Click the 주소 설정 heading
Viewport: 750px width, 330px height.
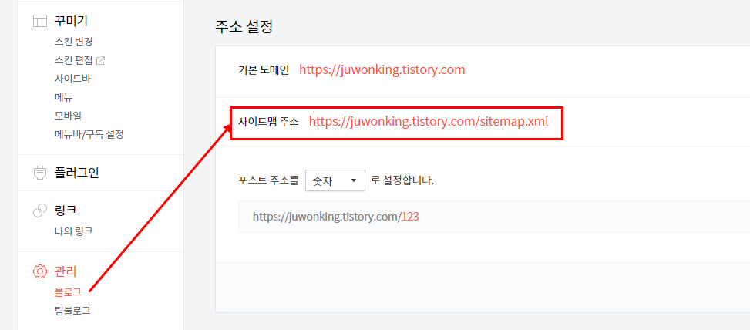click(x=244, y=26)
